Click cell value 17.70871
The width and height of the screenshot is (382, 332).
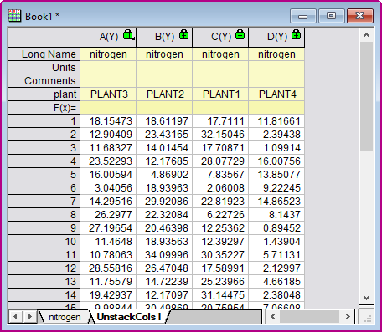pyautogui.click(x=220, y=148)
